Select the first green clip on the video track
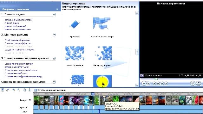 click(36, 100)
